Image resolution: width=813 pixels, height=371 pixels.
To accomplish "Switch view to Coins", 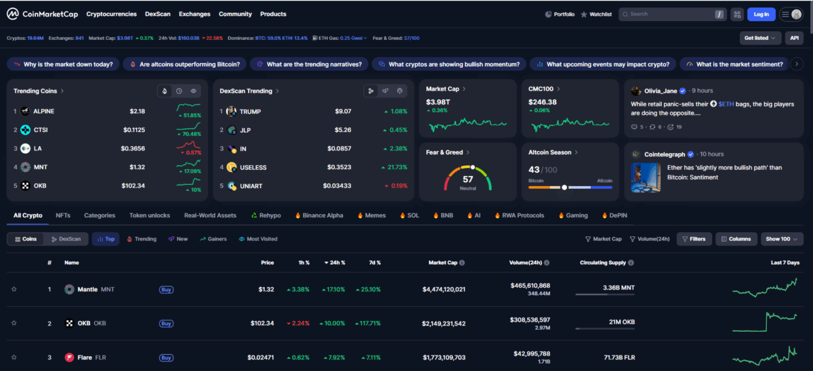I will (26, 239).
